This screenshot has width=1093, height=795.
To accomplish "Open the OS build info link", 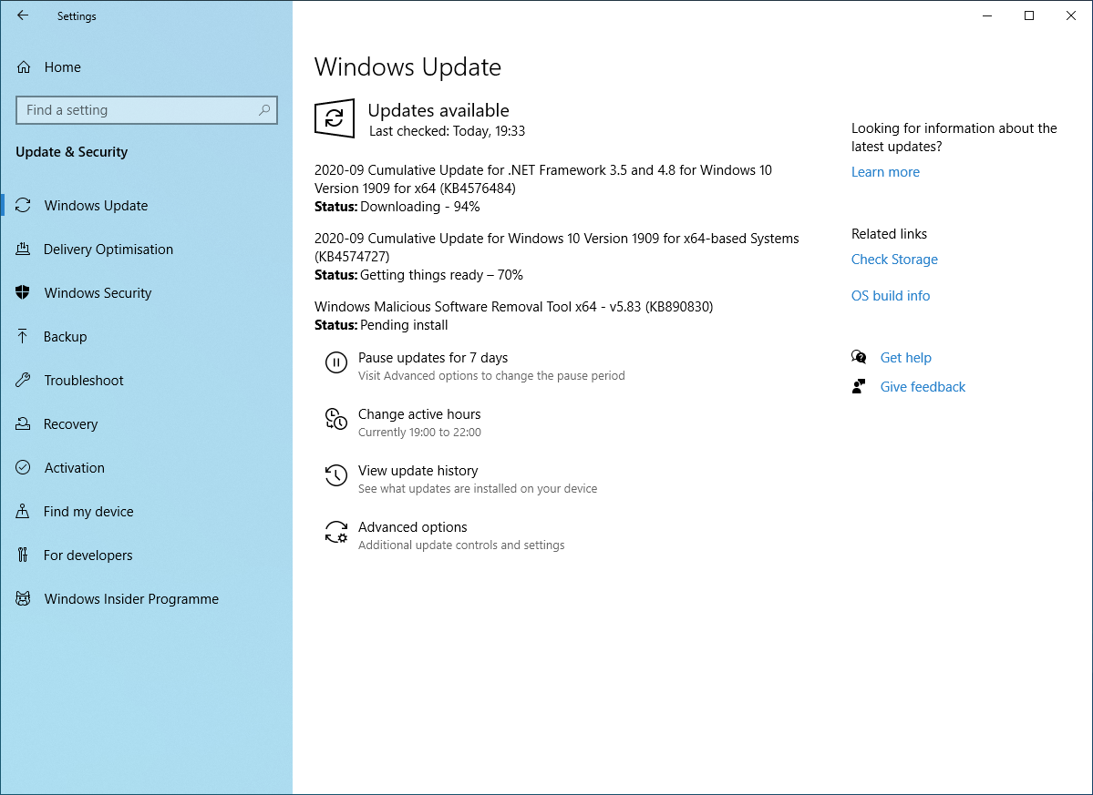I will click(x=890, y=295).
